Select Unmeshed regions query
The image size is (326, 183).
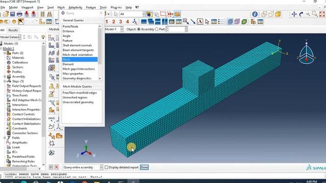[x=75, y=98]
